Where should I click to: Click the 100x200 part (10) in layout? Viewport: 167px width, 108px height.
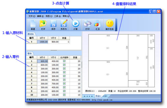tap(151, 41)
